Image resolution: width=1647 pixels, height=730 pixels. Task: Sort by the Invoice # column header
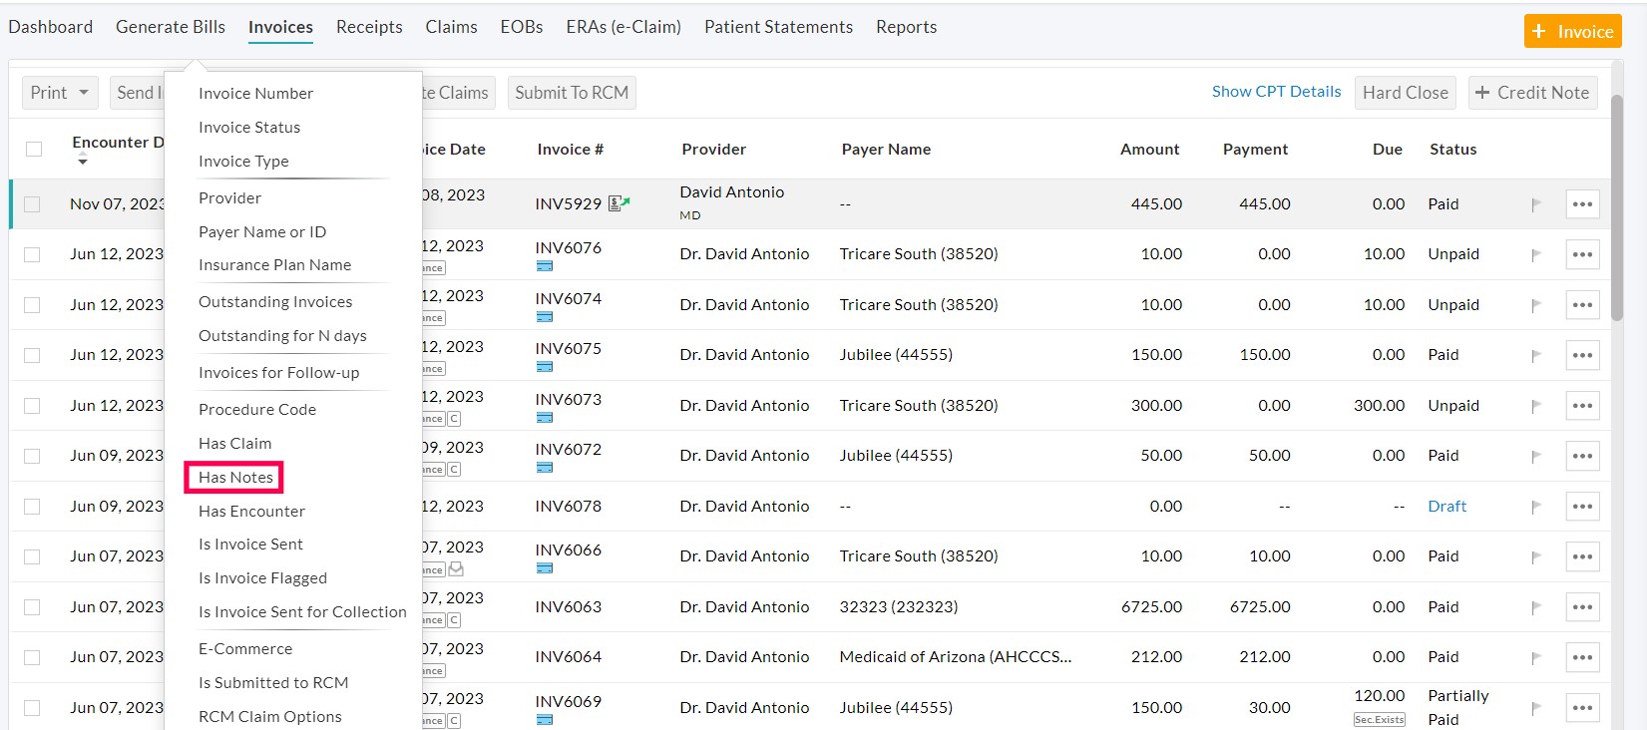(570, 150)
